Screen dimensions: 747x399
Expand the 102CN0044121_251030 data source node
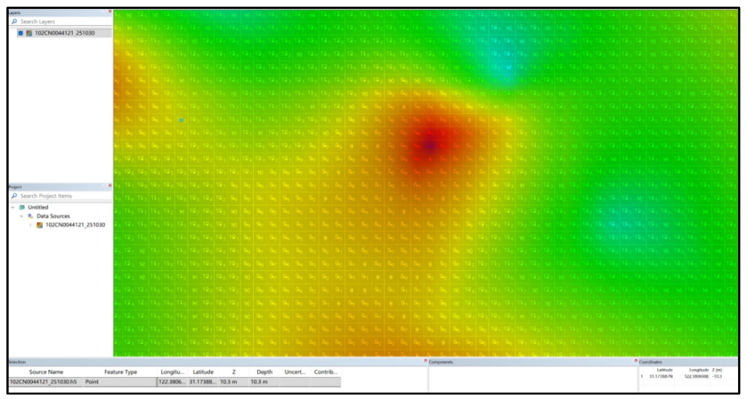coord(30,225)
